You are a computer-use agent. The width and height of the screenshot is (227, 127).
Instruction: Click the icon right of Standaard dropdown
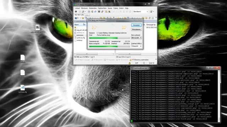coord(151,12)
